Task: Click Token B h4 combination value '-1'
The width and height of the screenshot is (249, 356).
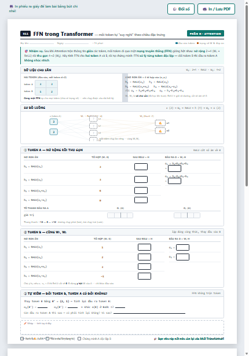Action: pos(102,276)
